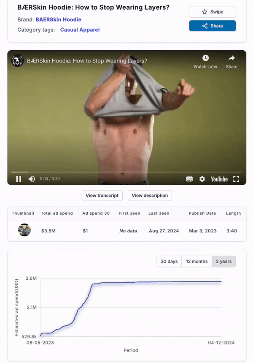
Task: Click the ad thumbnail in stats table
Action: pos(24,230)
